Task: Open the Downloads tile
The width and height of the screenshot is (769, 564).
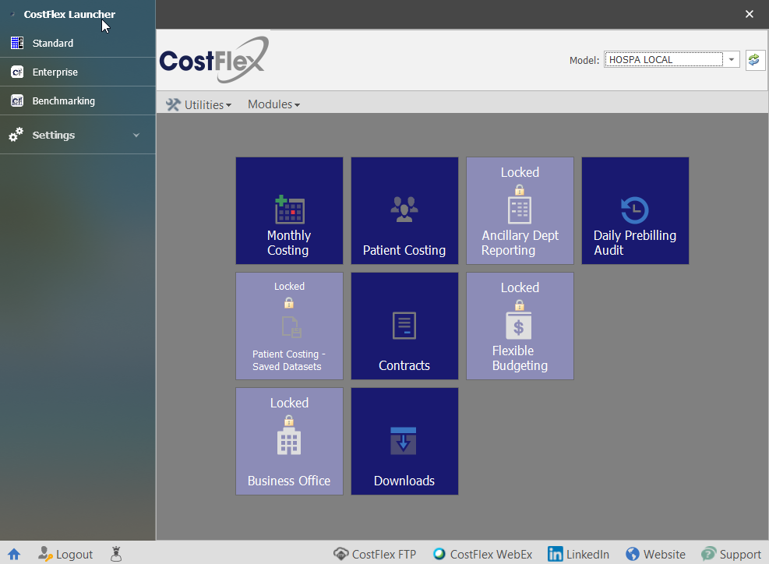Action: [404, 441]
